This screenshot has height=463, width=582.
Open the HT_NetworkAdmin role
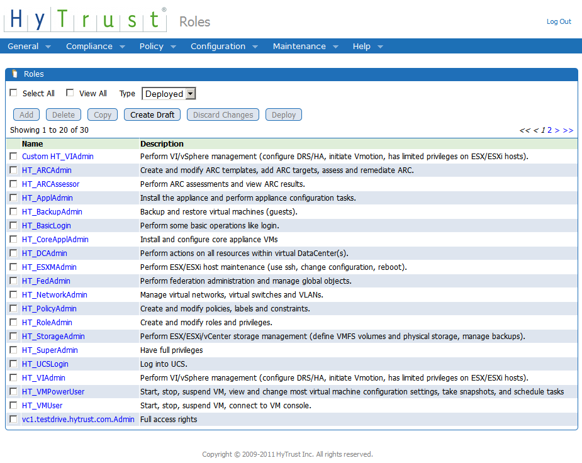coord(55,294)
